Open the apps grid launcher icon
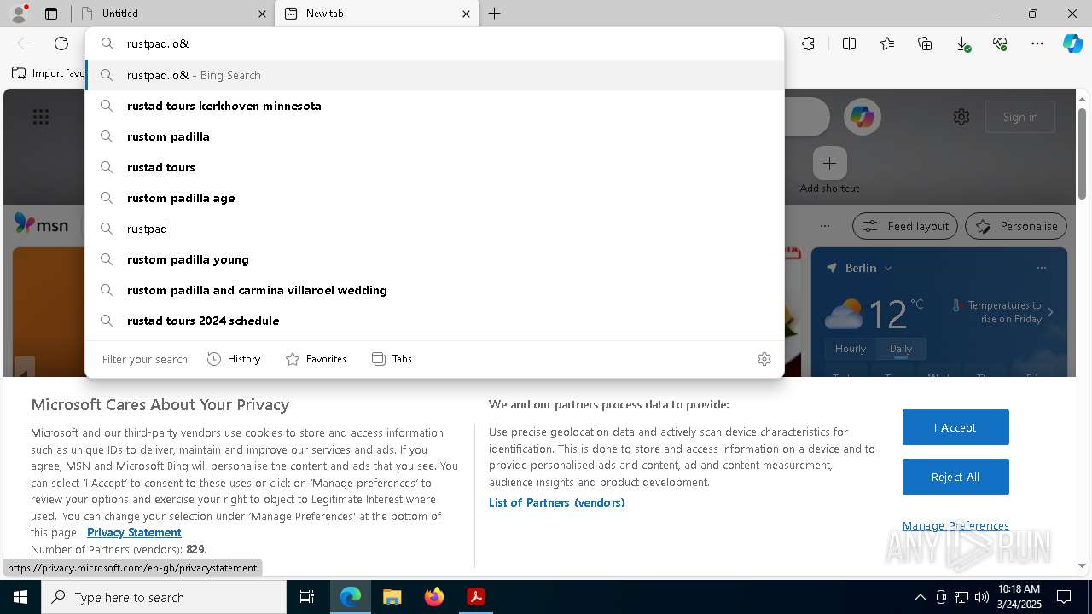Screen dimensions: 1092x614 (x=40, y=117)
